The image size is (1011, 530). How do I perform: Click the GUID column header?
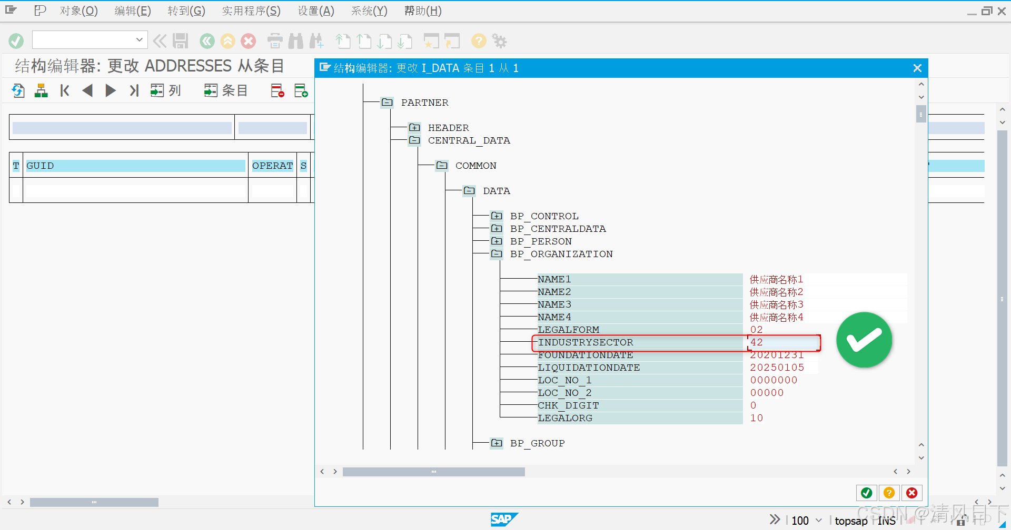click(x=135, y=166)
